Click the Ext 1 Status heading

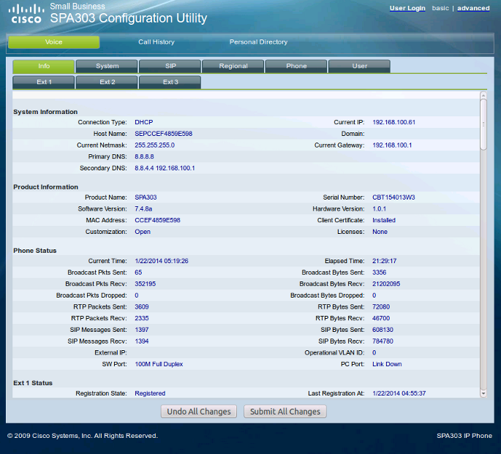tap(33, 383)
